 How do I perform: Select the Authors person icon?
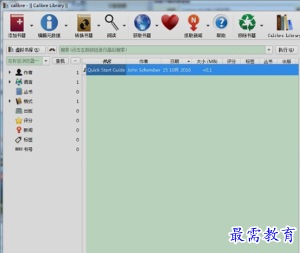(x=19, y=72)
